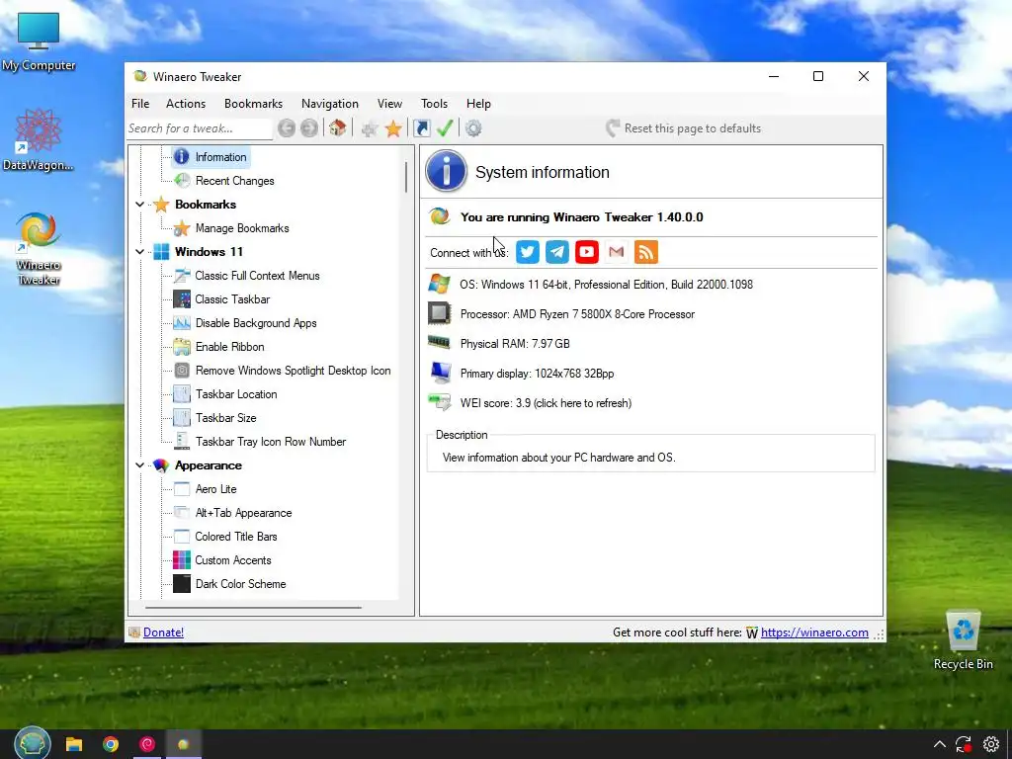Select the Recent Changes tree item
This screenshot has height=759, width=1012.
click(x=234, y=181)
